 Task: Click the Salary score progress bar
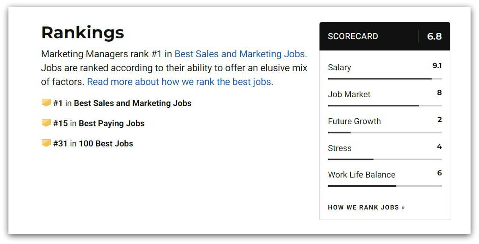[384, 78]
